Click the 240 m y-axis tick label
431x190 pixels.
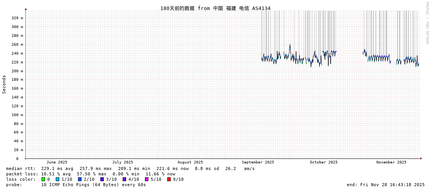click(x=17, y=53)
